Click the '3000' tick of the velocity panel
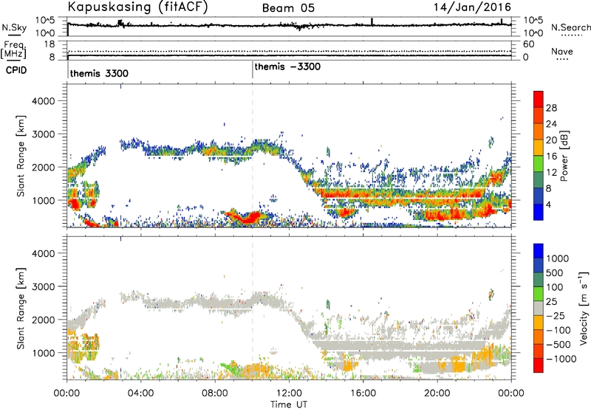Viewport: 591px width, 409px height. (43, 286)
